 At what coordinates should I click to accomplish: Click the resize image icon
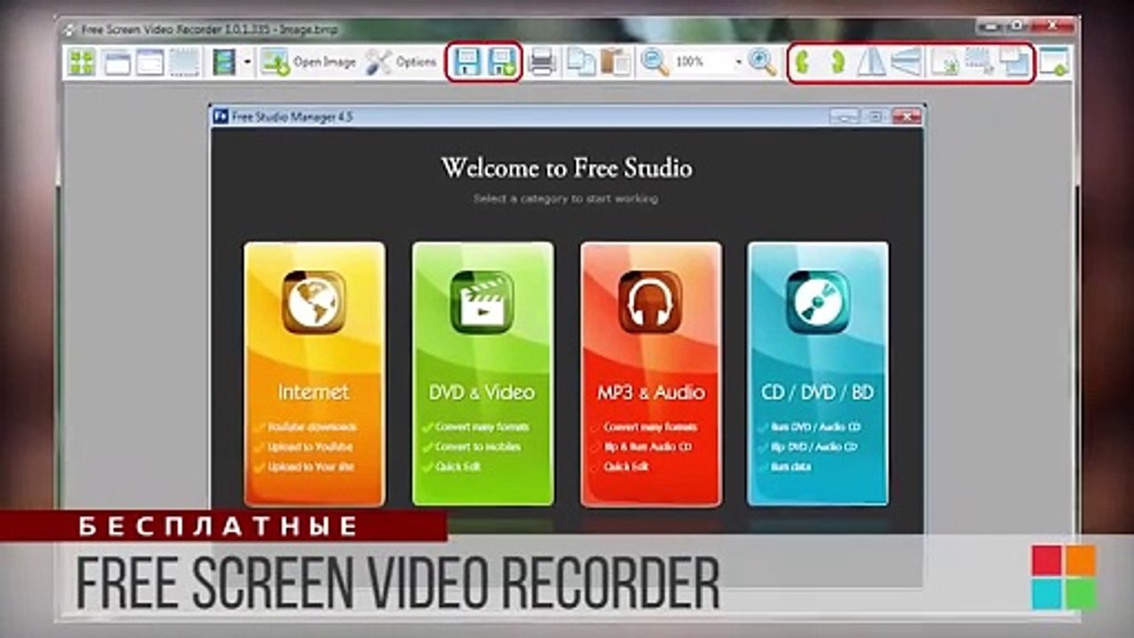[x=945, y=62]
